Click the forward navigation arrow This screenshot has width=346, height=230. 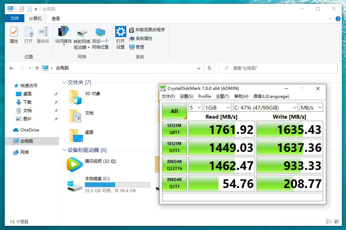[22, 68]
